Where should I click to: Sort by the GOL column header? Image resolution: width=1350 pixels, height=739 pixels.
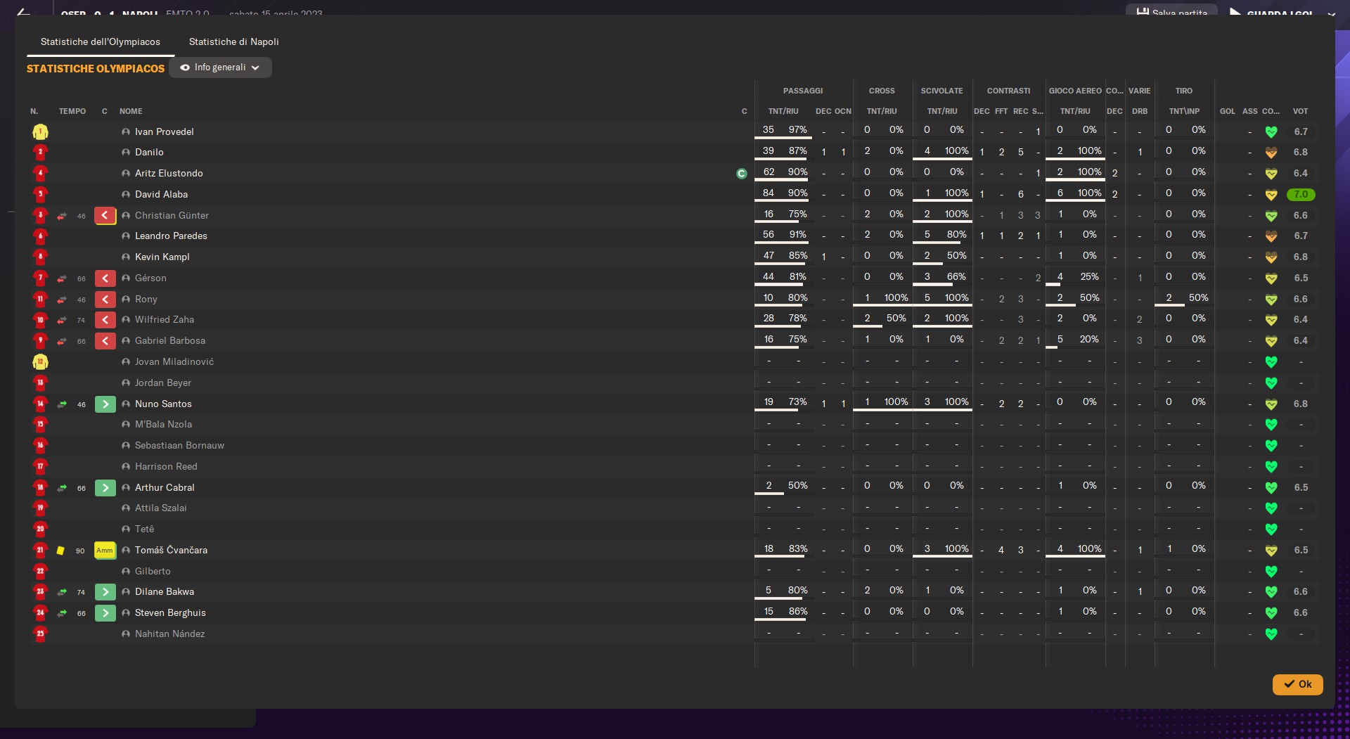(x=1228, y=111)
